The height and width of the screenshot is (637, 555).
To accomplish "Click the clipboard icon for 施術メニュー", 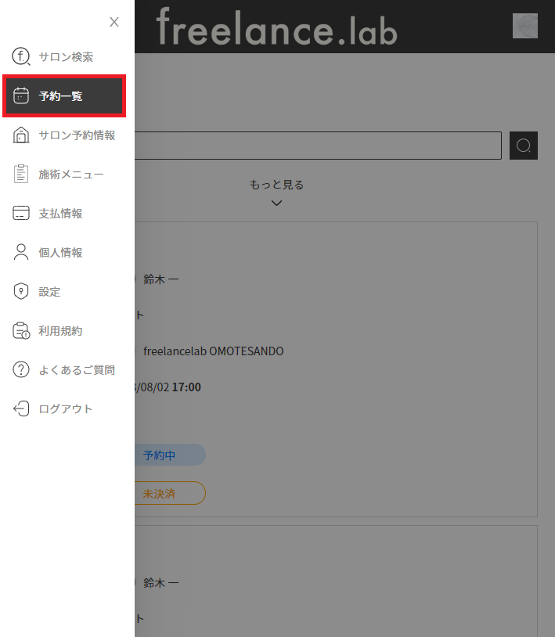I will [21, 175].
